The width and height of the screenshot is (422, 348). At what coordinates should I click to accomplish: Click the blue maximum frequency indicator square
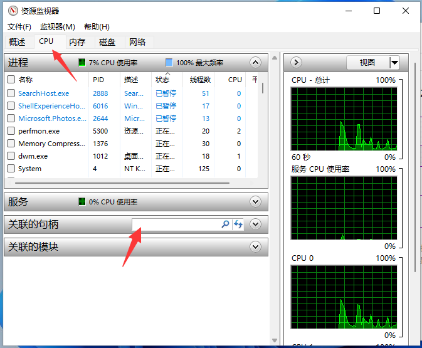point(169,63)
